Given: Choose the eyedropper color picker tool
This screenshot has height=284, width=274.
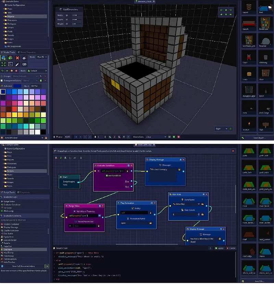Looking at the screenshot, I should pos(17,64).
